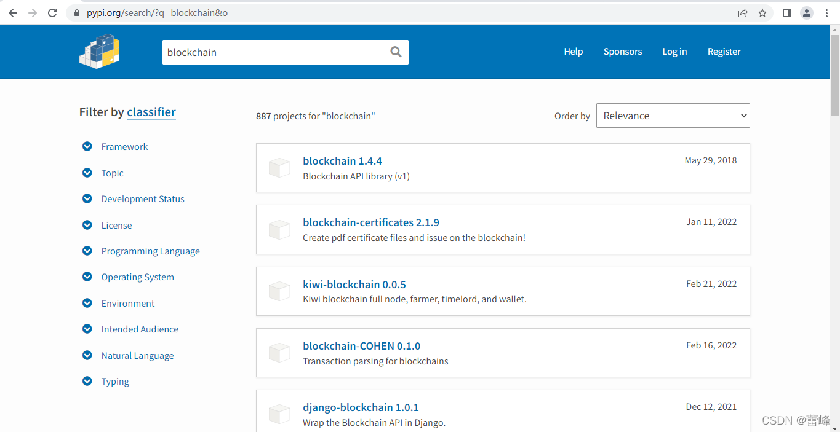This screenshot has width=840, height=432.
Task: Expand Programming Language filter chevron
Action: (87, 251)
